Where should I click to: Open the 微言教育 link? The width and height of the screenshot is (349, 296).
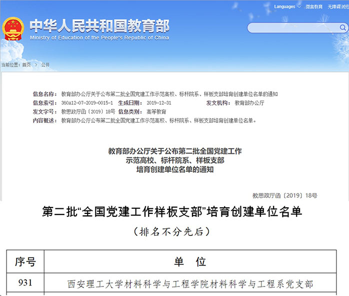click(x=314, y=7)
